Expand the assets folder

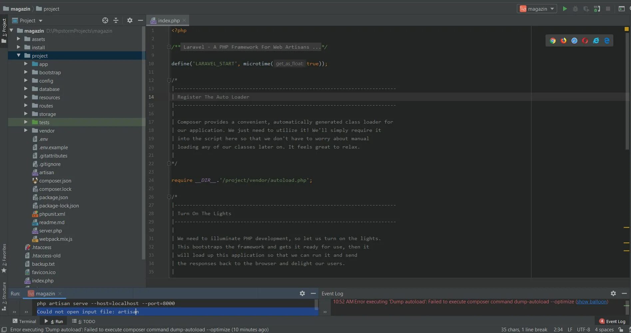pyautogui.click(x=18, y=39)
